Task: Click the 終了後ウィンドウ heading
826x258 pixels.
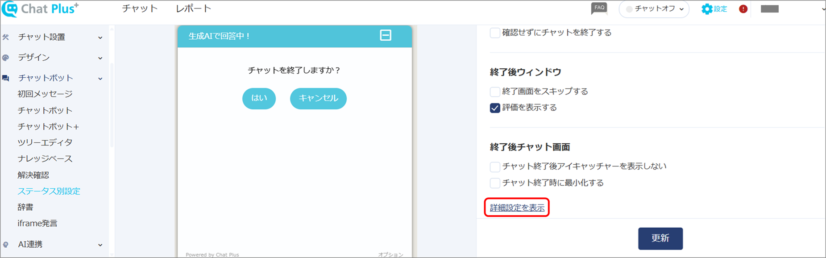Action: click(525, 72)
